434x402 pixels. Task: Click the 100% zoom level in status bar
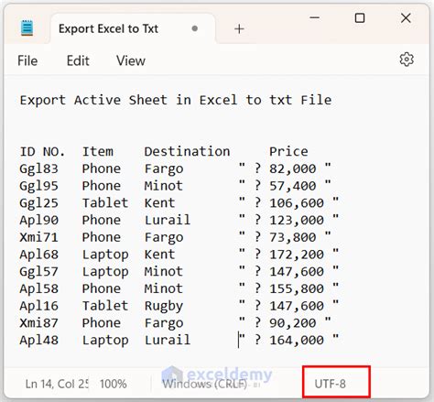pyautogui.click(x=114, y=384)
